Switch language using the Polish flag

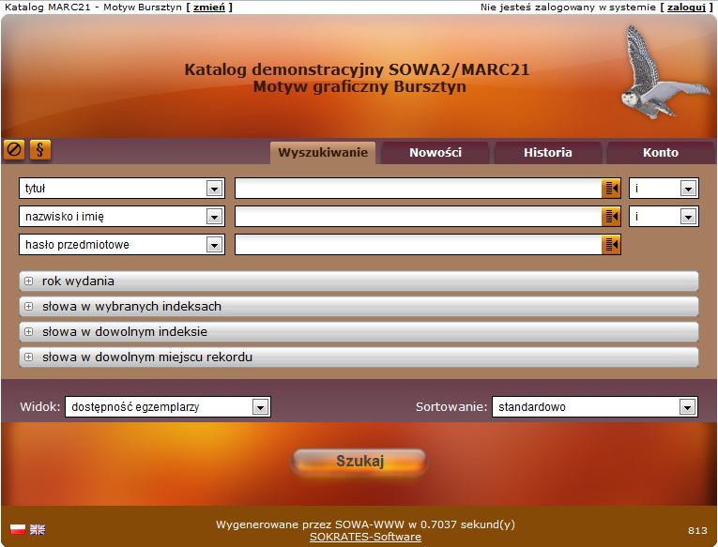18,530
